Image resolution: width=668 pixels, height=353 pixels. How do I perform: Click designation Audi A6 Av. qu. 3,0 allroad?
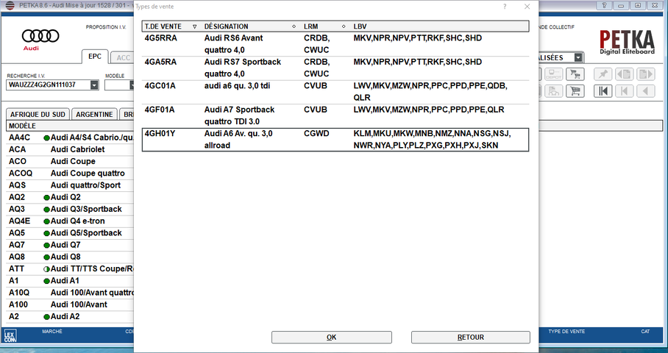238,140
